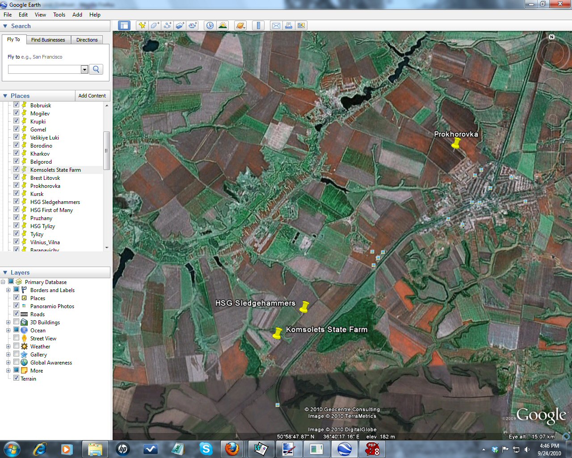572x458 pixels.
Task: Open the Help menu
Action: point(95,15)
